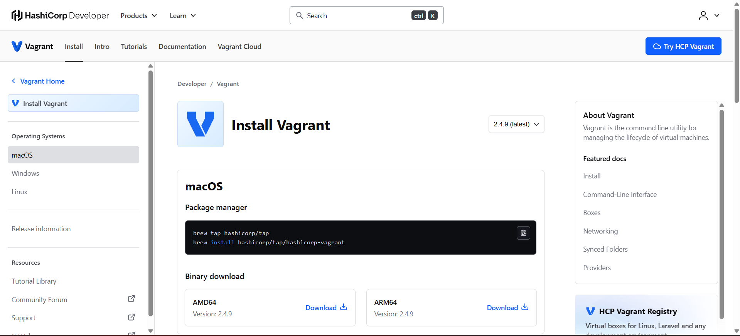Select Install Vagrant in the sidebar
Image resolution: width=740 pixels, height=336 pixels.
coord(73,103)
